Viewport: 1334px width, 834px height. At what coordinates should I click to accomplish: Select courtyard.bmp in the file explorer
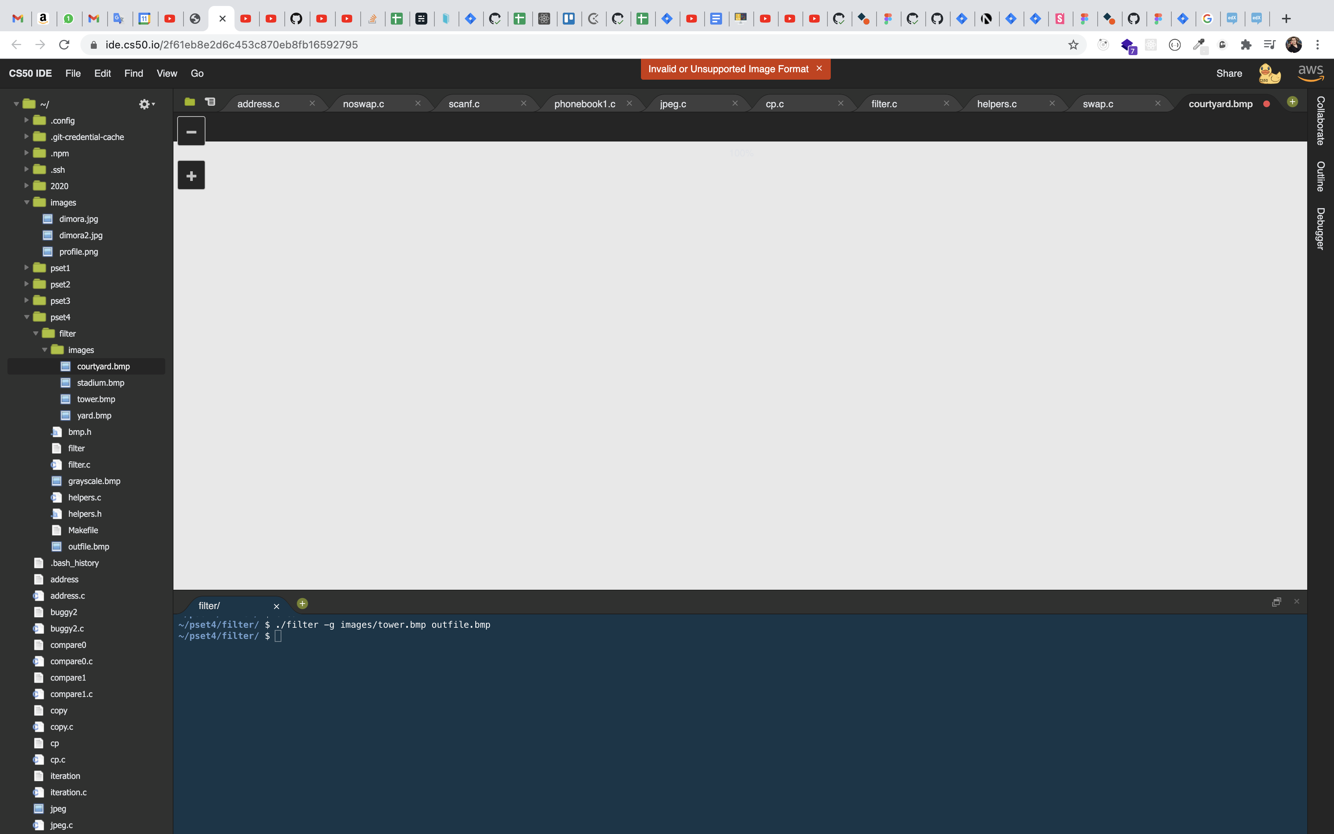[103, 365]
